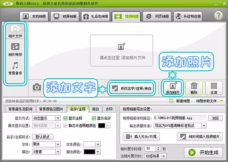Open the 网页相册 tab
Image resolution: width=228 pixels, height=162 pixels.
click(157, 17)
